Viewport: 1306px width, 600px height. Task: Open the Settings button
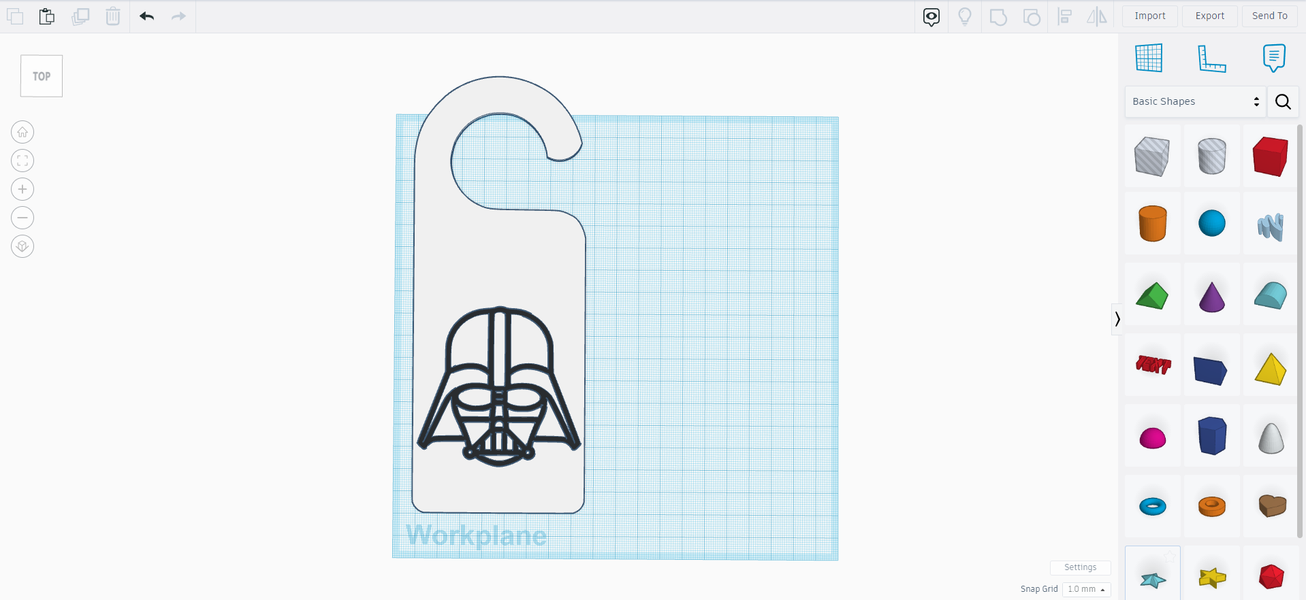coord(1080,567)
